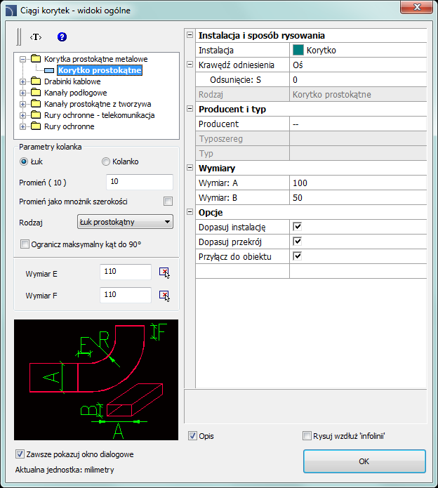Click the dialog title bar app icon

pyautogui.click(x=11, y=11)
